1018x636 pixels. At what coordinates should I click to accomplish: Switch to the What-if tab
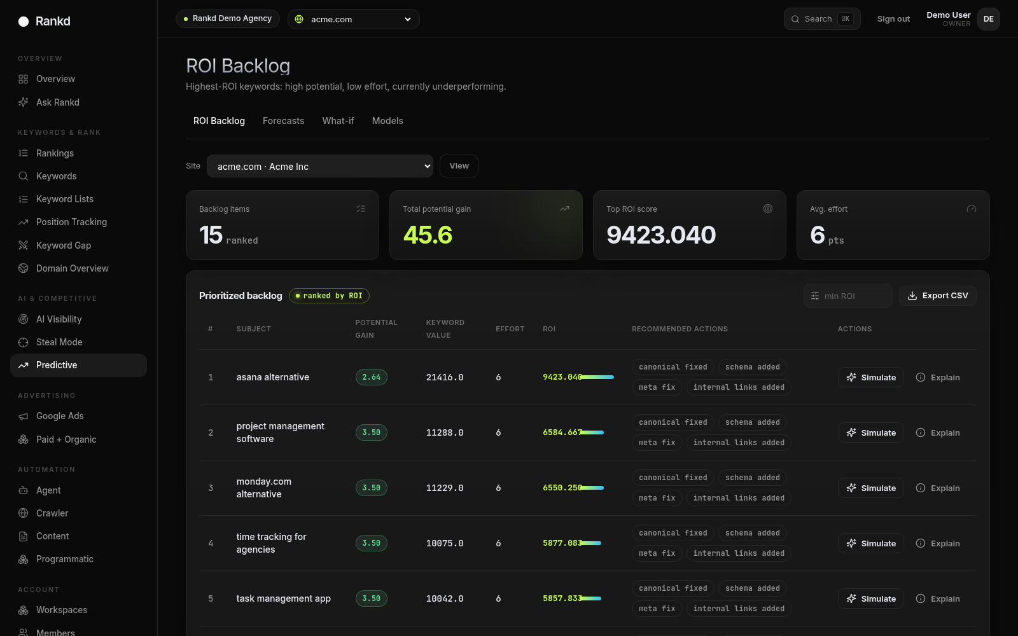click(338, 121)
